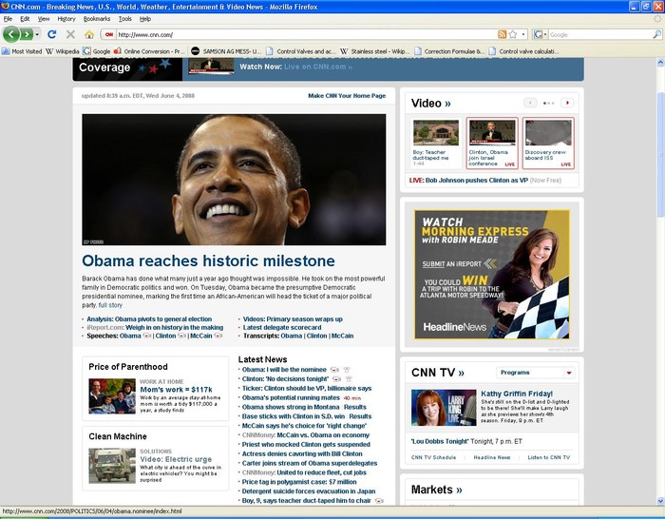This screenshot has width=665, height=519.
Task: Click the "Obama reaches historic milestone" headline
Action: click(x=208, y=260)
